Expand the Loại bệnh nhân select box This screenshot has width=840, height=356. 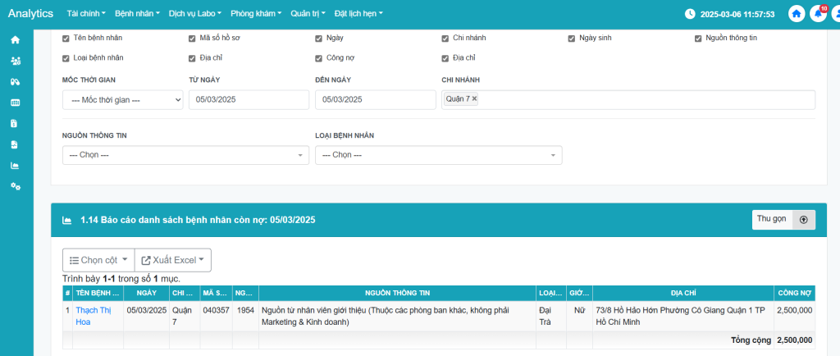coord(438,155)
